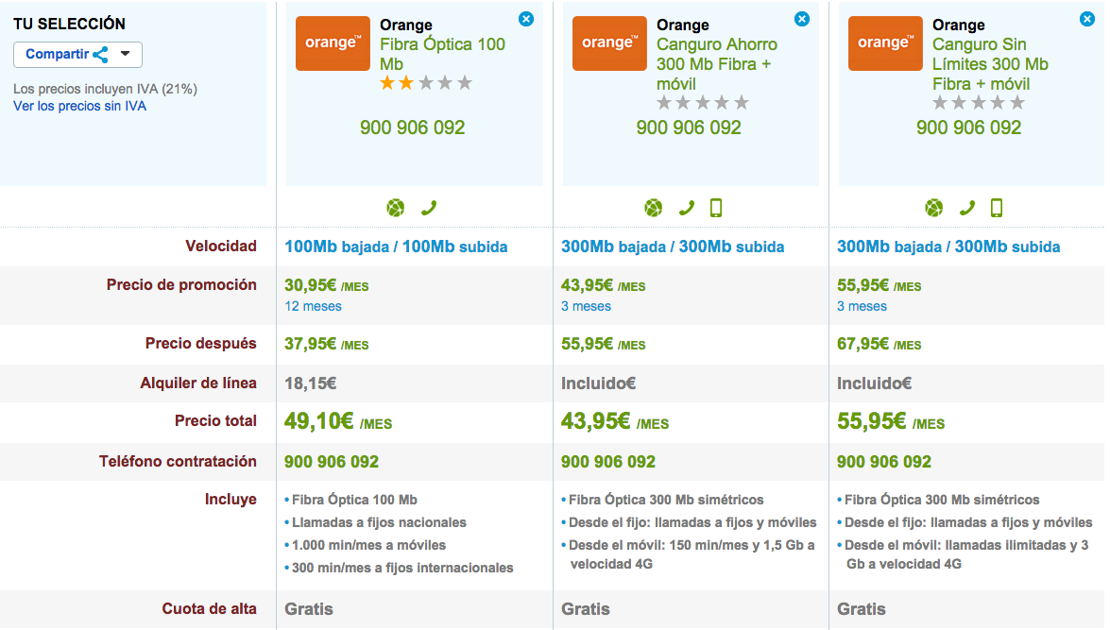Click landline phone icon under Canguro Ahorro

pos(687,208)
